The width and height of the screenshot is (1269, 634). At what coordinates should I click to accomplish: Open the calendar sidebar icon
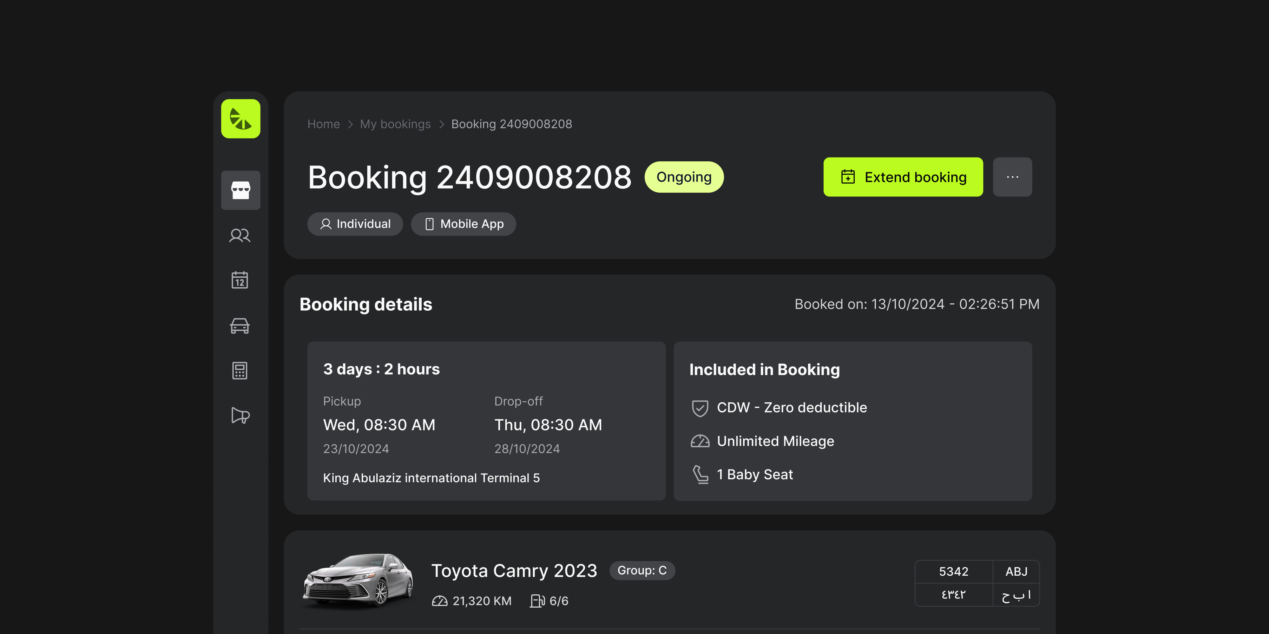point(240,280)
